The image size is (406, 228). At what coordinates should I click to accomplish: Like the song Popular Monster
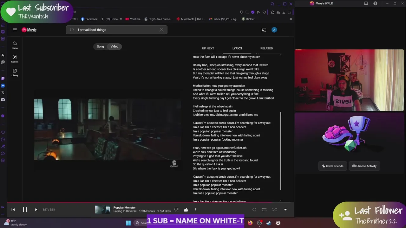[x=186, y=210]
